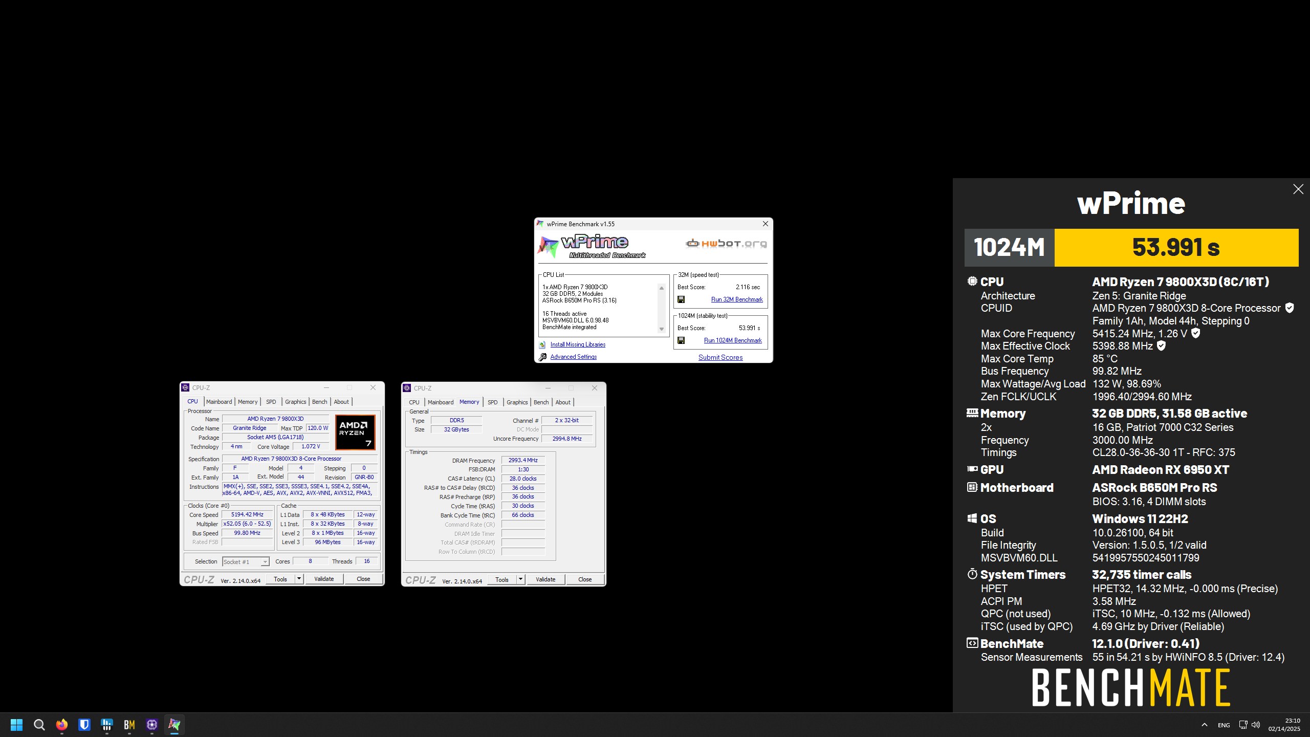Image resolution: width=1310 pixels, height=737 pixels.
Task: Minimize the right CPU-Z window
Action: tap(548, 388)
